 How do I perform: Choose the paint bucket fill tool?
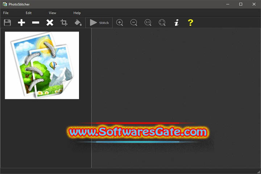point(78,22)
